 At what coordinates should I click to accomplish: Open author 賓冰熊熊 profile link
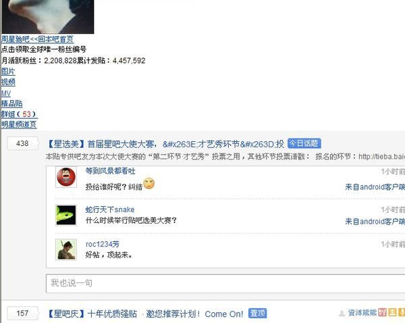click(362, 313)
